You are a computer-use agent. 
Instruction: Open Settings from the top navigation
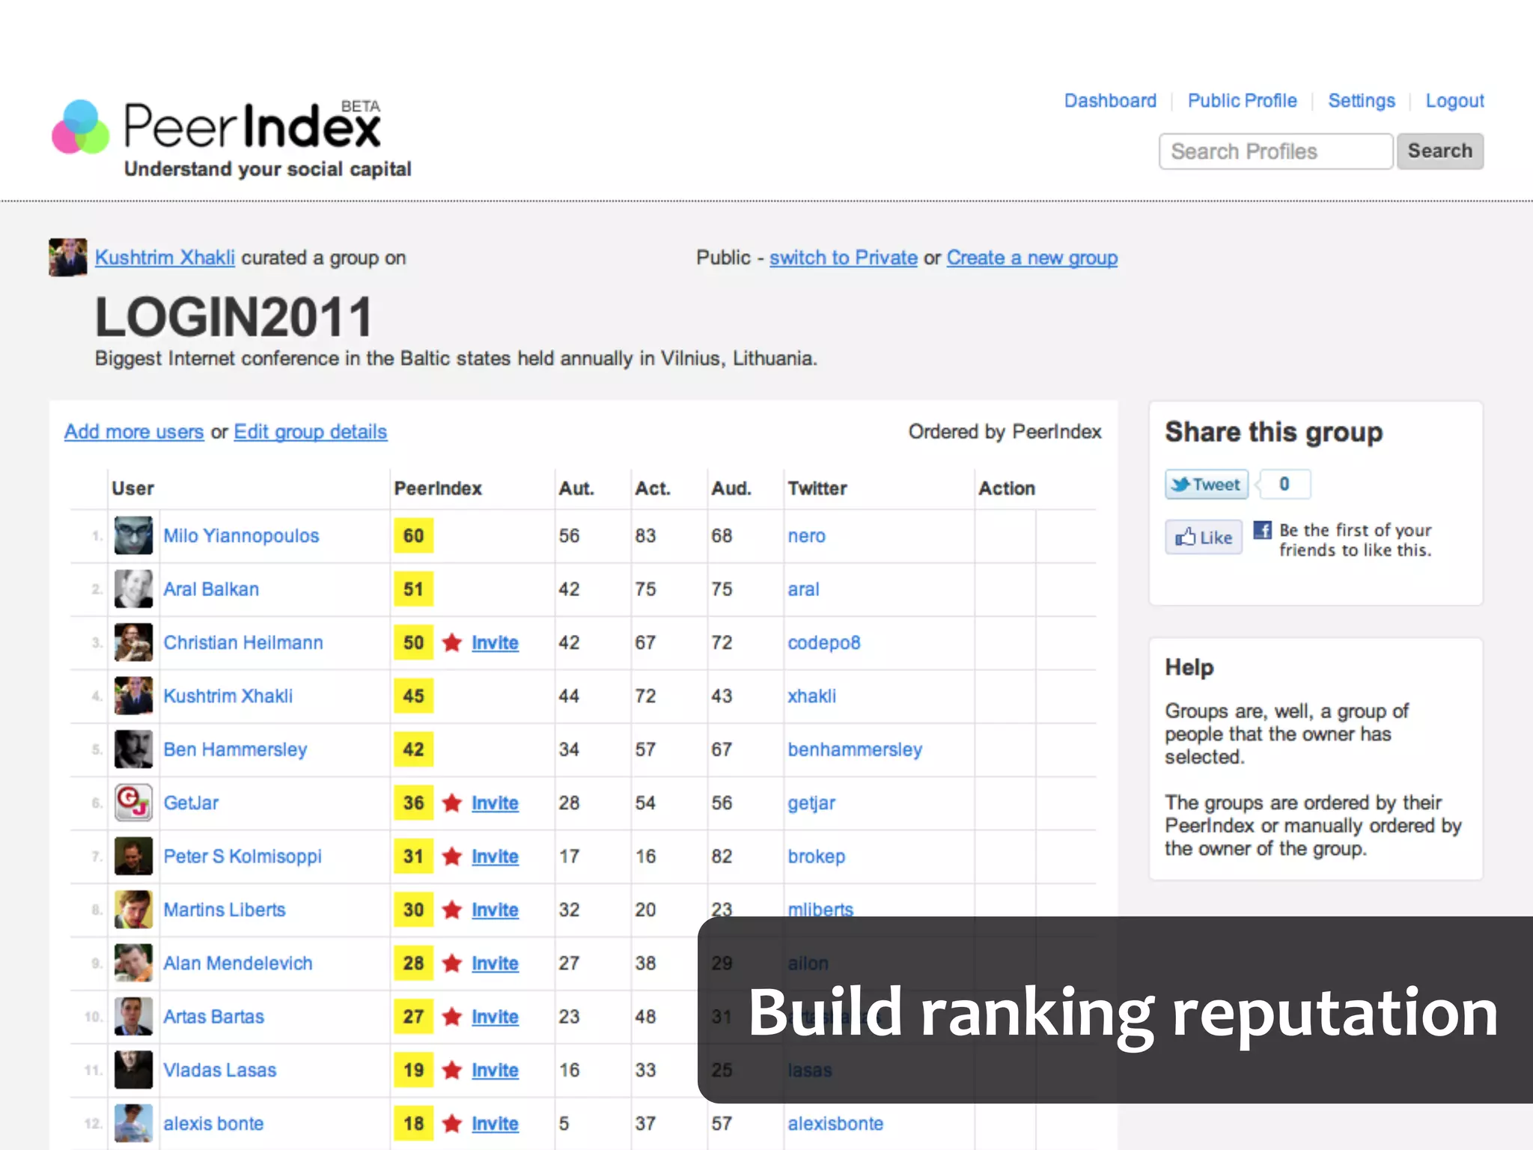[x=1362, y=100]
